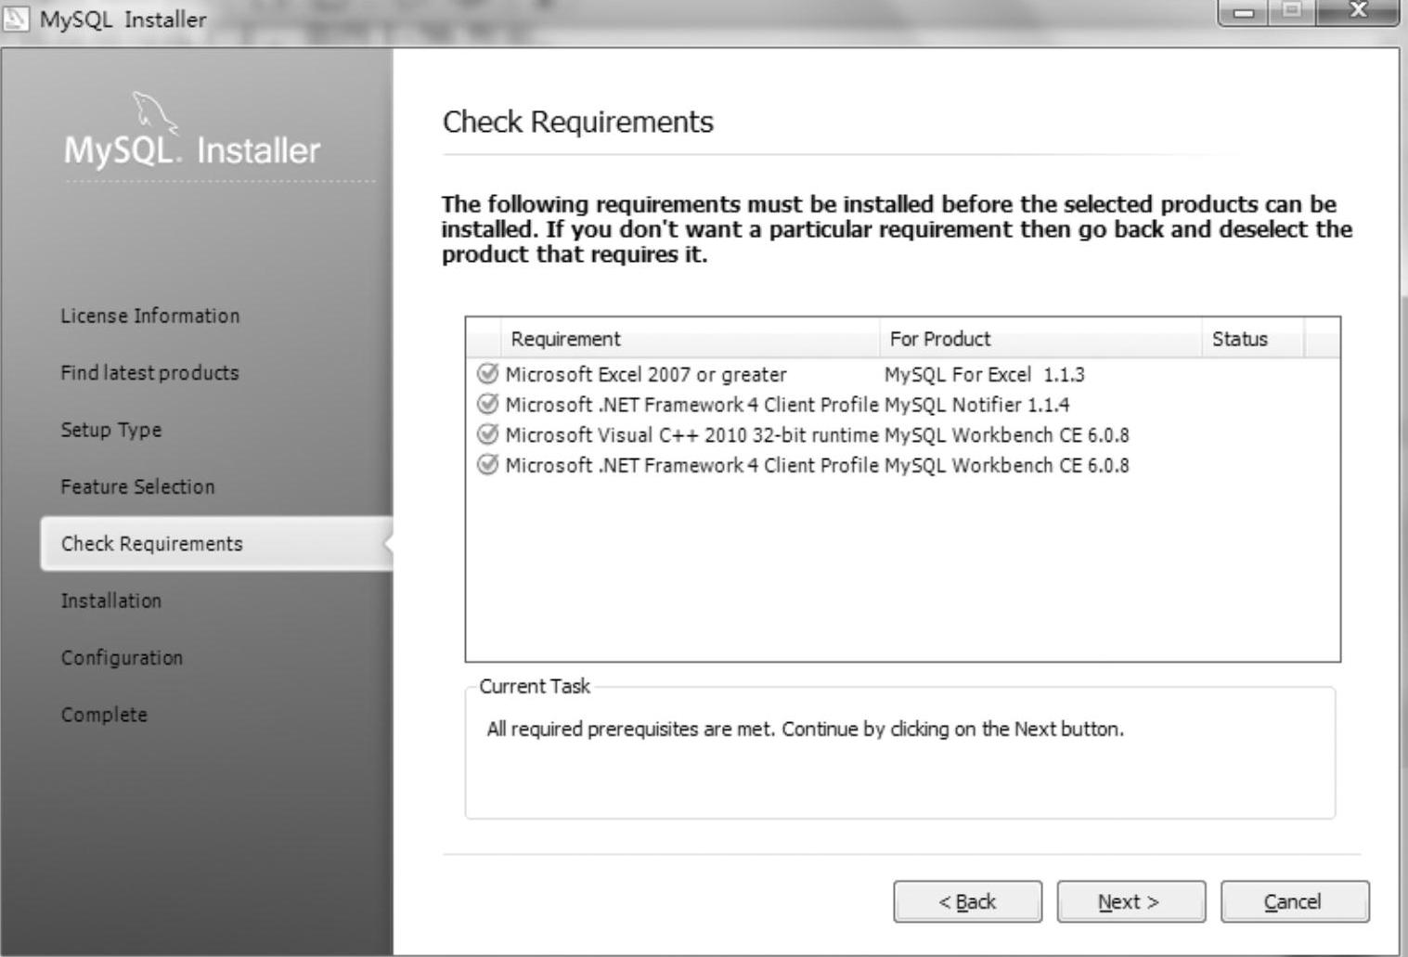The height and width of the screenshot is (957, 1408).
Task: Open License Information step
Action: (x=150, y=316)
